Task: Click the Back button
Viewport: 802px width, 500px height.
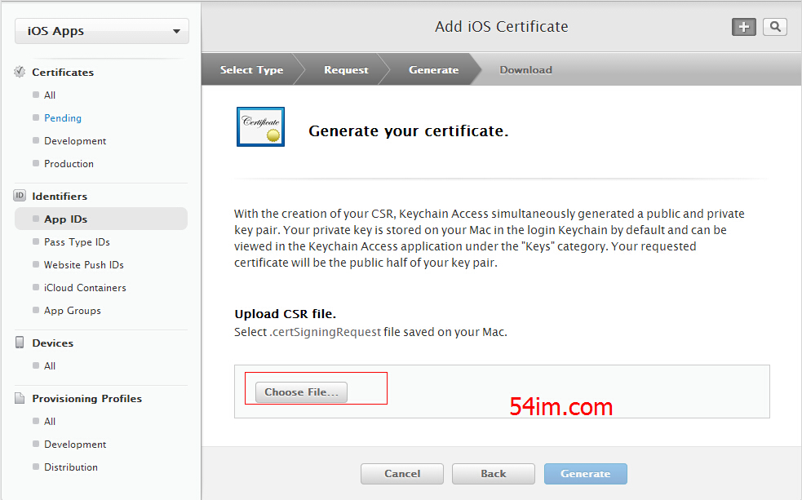Action: click(494, 474)
